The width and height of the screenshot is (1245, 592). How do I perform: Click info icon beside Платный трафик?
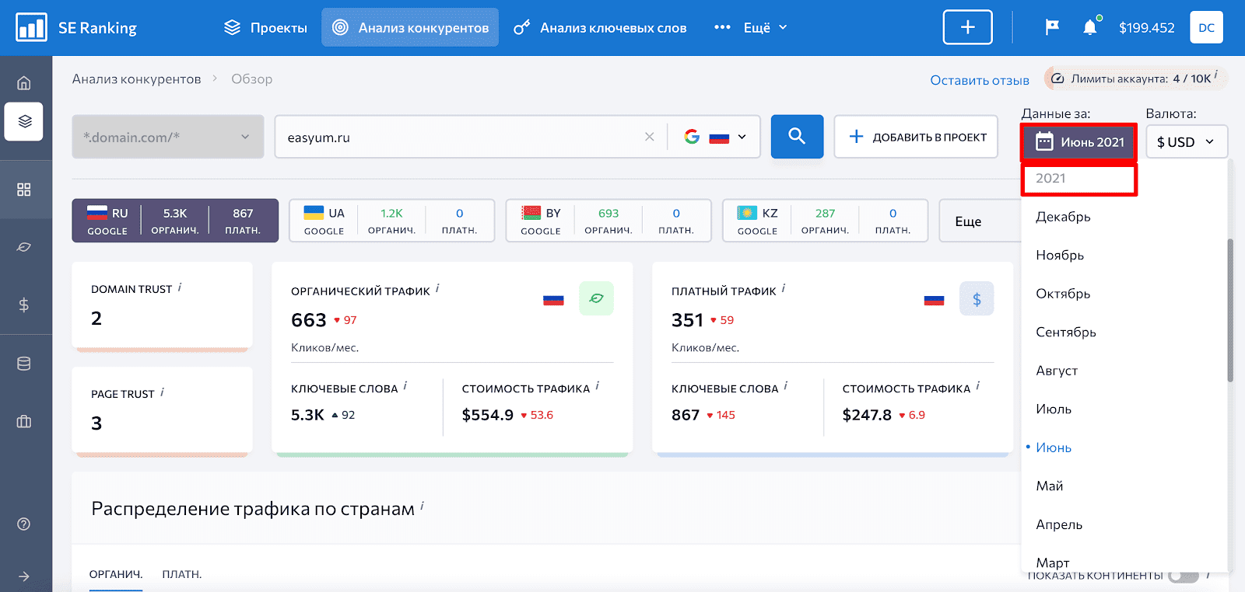point(784,289)
